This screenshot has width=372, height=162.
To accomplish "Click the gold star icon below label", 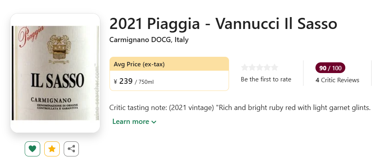I will tap(52, 149).
